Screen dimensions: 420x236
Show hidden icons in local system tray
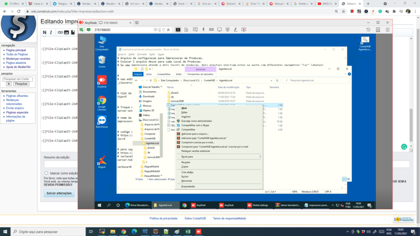tap(348, 232)
